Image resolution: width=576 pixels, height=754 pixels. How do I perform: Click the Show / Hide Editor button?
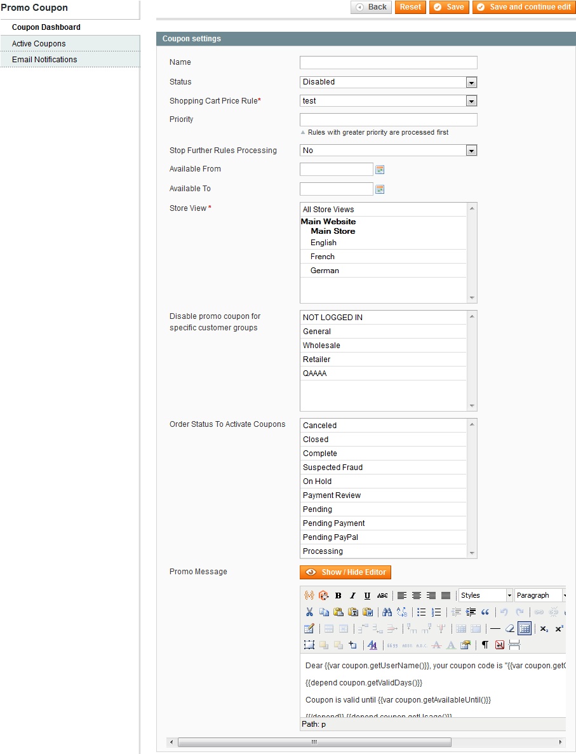pos(345,572)
